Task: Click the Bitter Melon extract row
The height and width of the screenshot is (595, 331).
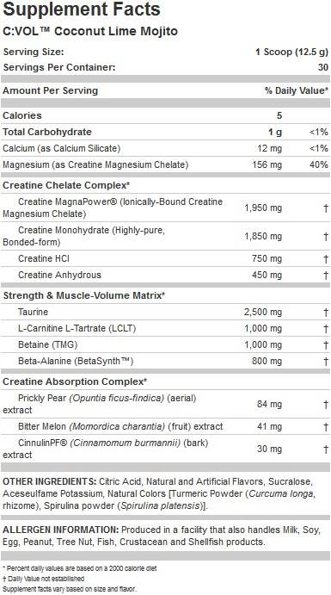Action: pos(165,426)
